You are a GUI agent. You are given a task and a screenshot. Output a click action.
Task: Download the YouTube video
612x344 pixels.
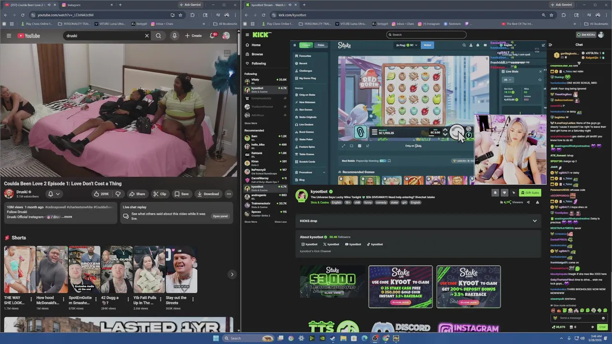click(x=208, y=194)
